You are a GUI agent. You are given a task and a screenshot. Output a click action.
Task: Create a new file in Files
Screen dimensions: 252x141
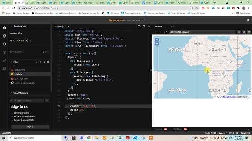coord(44,62)
